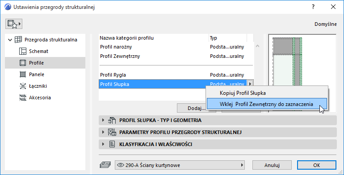Open the Łączniki page

tap(38, 86)
